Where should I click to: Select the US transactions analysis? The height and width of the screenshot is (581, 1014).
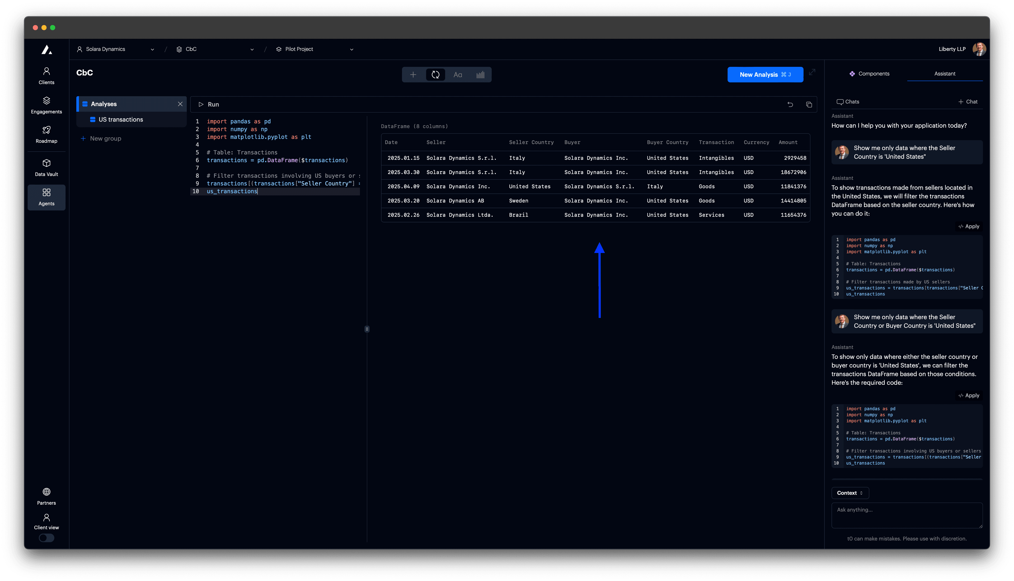120,119
